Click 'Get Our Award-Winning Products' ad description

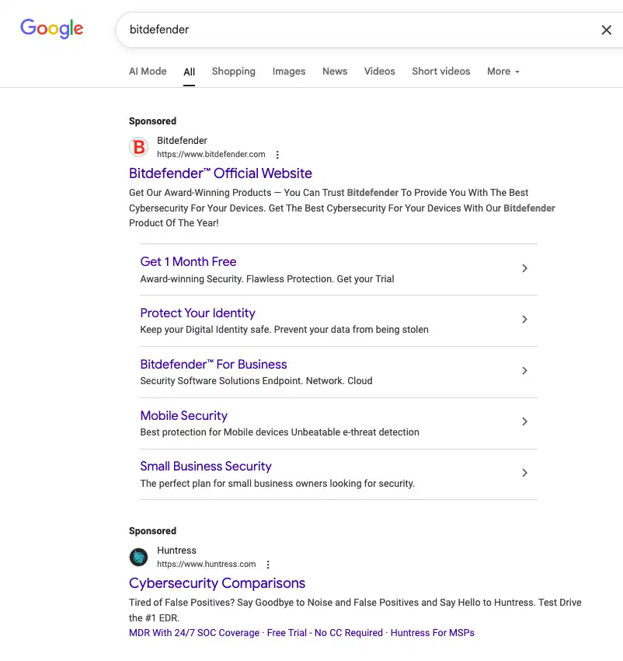(x=342, y=208)
